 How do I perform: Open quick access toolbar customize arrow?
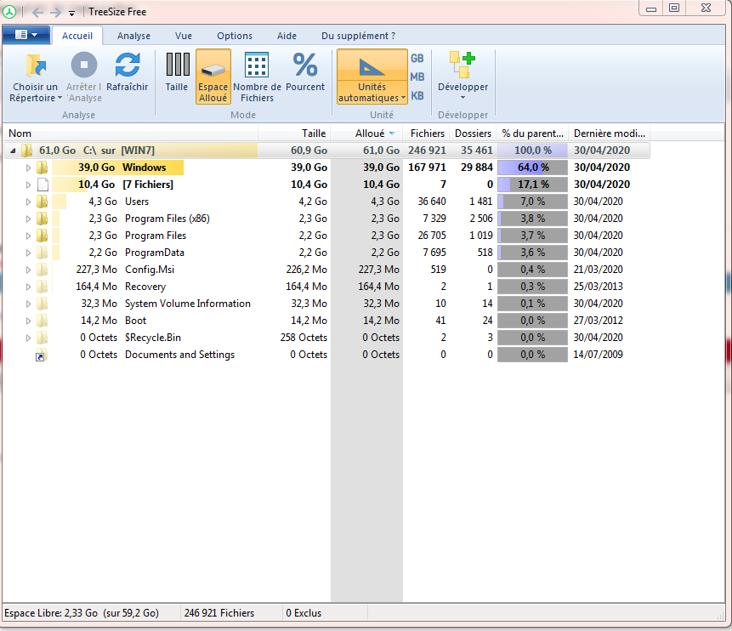[72, 13]
